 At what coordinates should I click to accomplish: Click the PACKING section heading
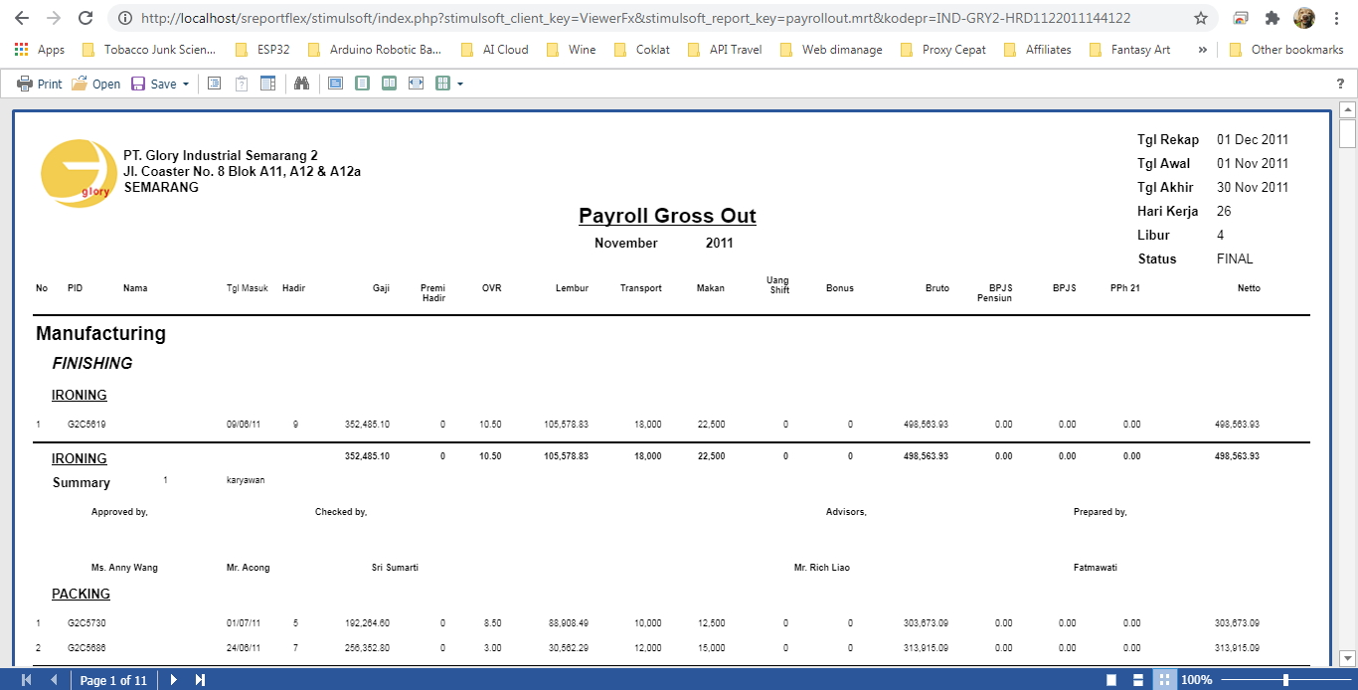click(81, 594)
